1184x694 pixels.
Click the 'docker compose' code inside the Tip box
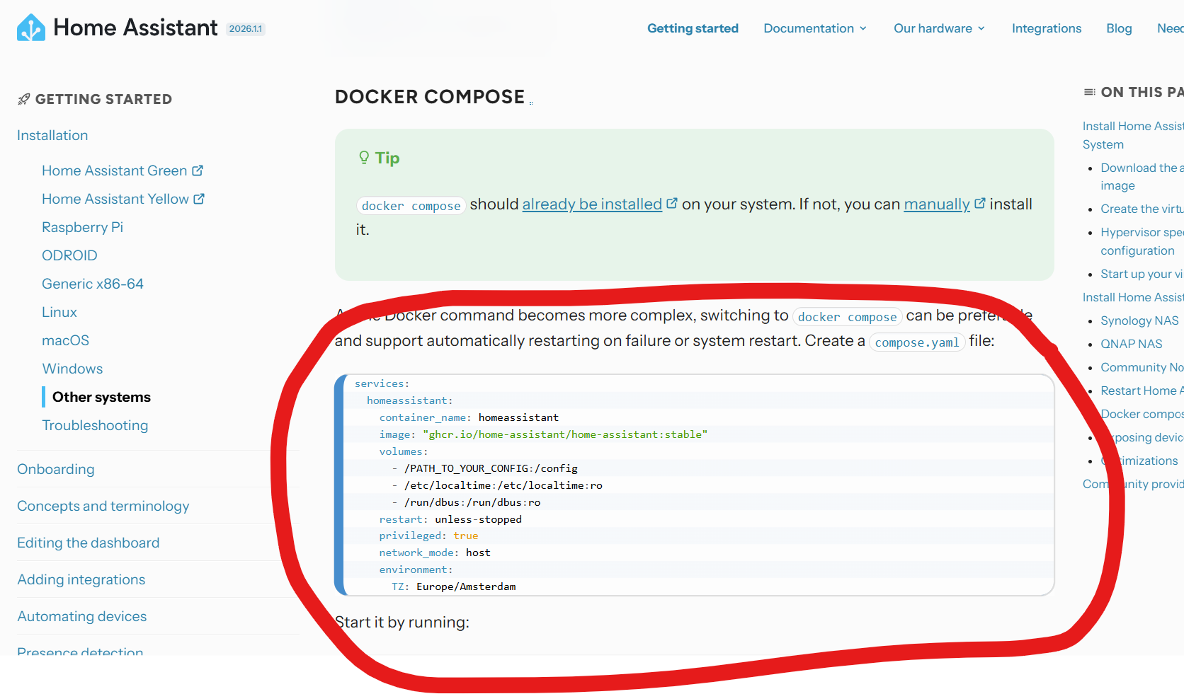411,206
